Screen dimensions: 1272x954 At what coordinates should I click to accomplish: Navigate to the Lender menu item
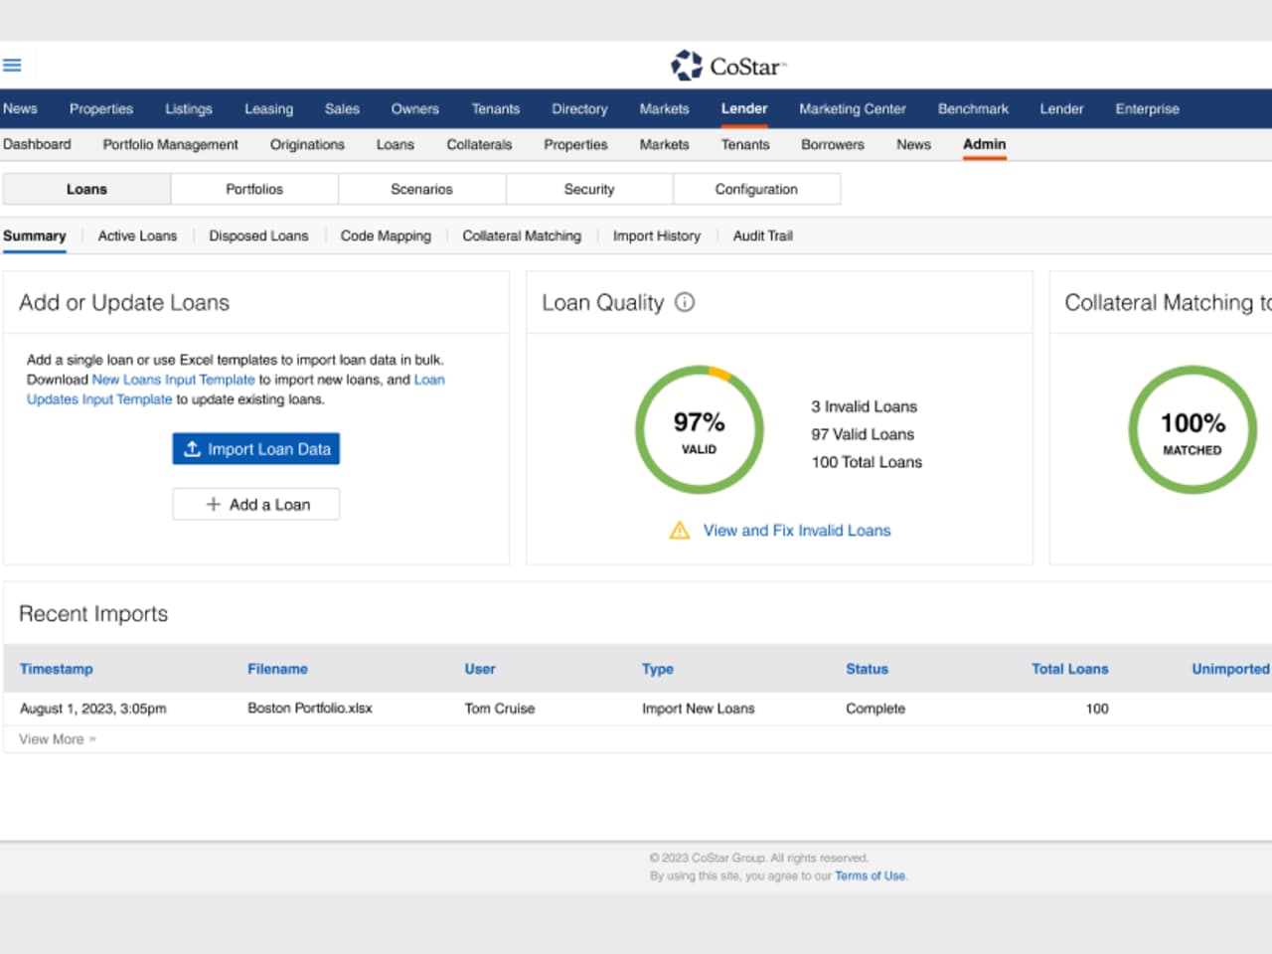pyautogui.click(x=743, y=108)
